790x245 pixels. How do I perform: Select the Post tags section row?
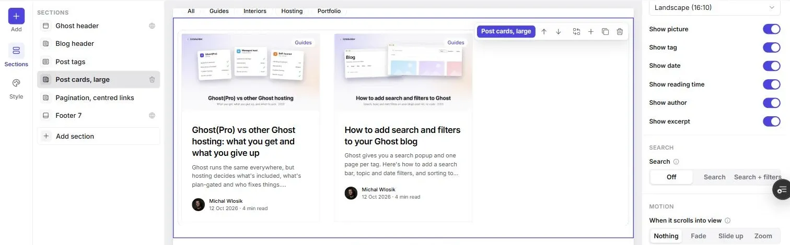pos(98,62)
